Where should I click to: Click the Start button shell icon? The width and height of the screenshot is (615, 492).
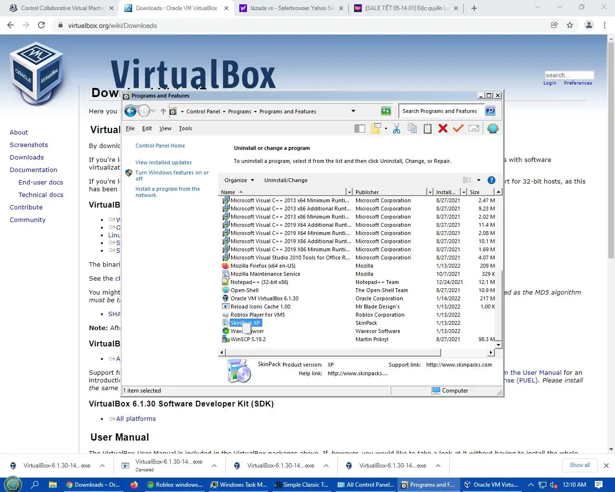point(13,484)
